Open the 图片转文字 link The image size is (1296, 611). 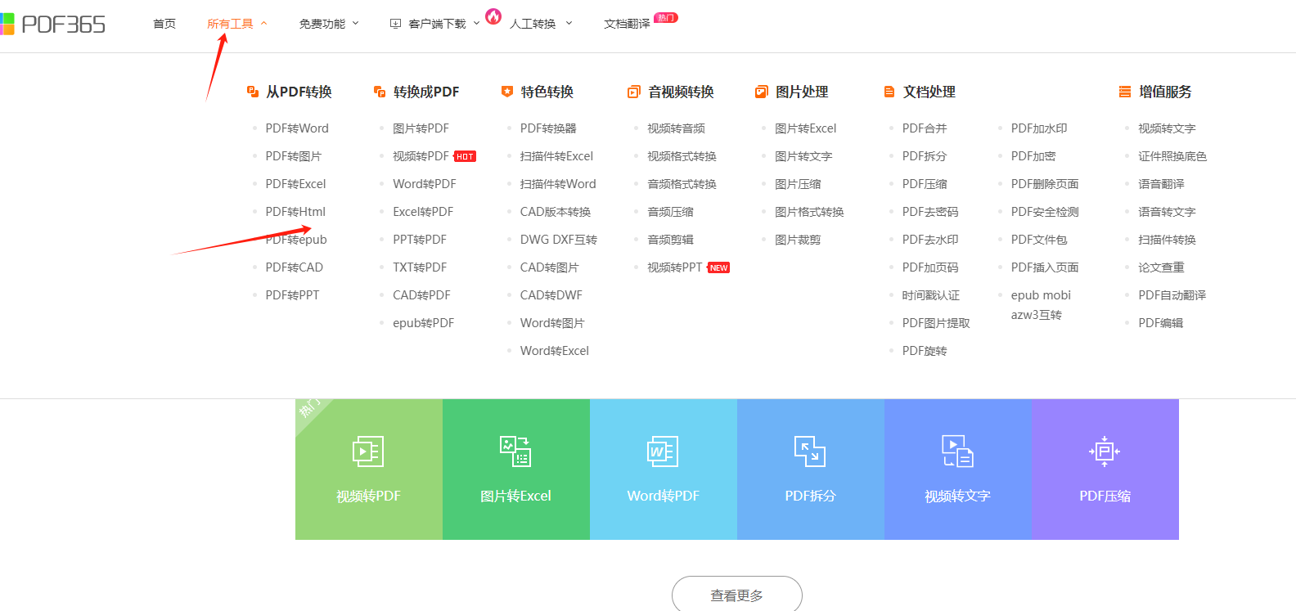coord(803,156)
